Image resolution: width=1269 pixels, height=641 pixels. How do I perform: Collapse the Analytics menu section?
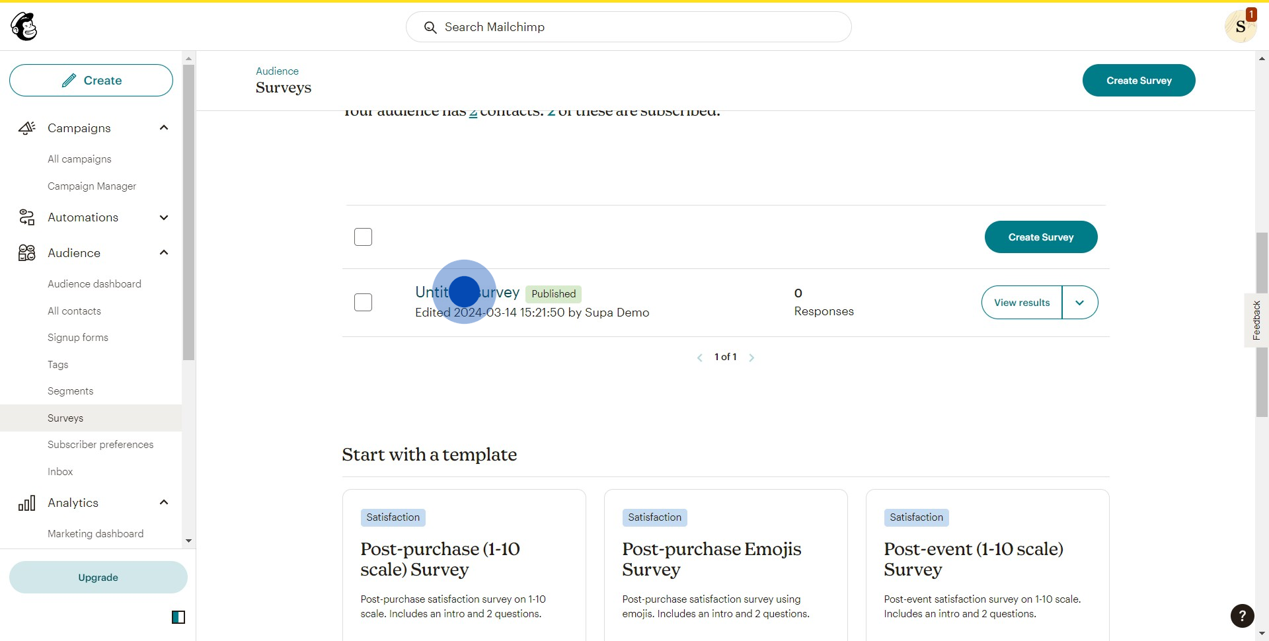click(164, 503)
